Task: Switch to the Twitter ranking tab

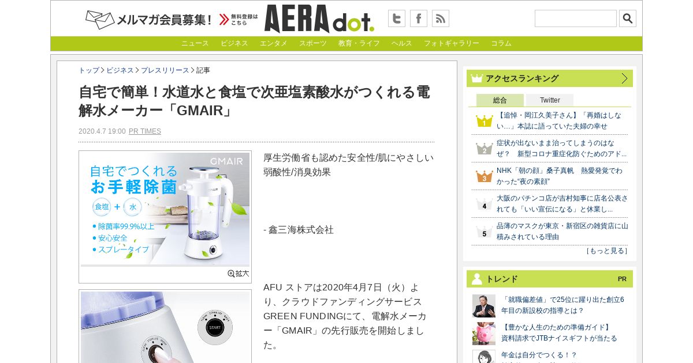Action: click(x=550, y=100)
